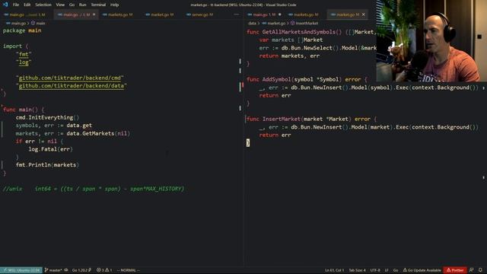487x274 pixels.
Task: Click InsertMarket function name in code
Action: pyautogui.click(x=282, y=119)
